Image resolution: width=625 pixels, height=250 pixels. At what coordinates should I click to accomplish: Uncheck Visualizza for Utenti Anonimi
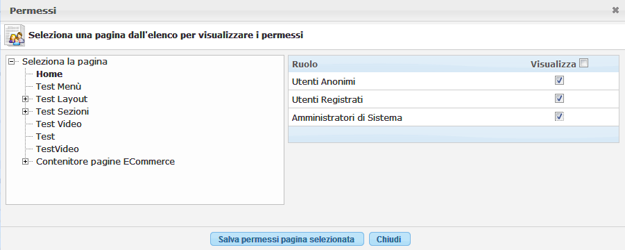559,81
